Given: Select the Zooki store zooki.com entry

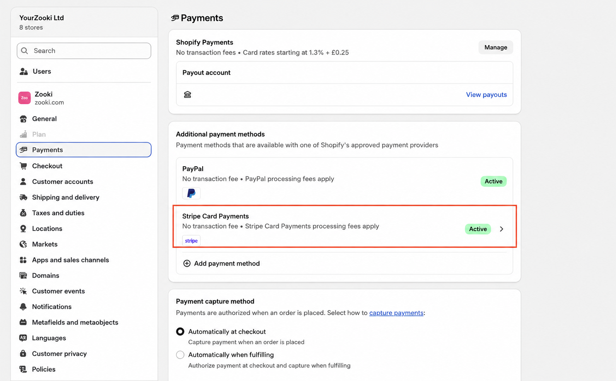Looking at the screenshot, I should coord(84,98).
